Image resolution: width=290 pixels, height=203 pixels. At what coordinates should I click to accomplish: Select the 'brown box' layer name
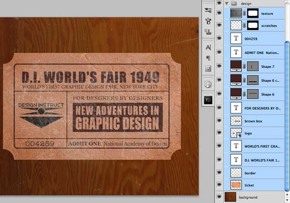point(253,121)
